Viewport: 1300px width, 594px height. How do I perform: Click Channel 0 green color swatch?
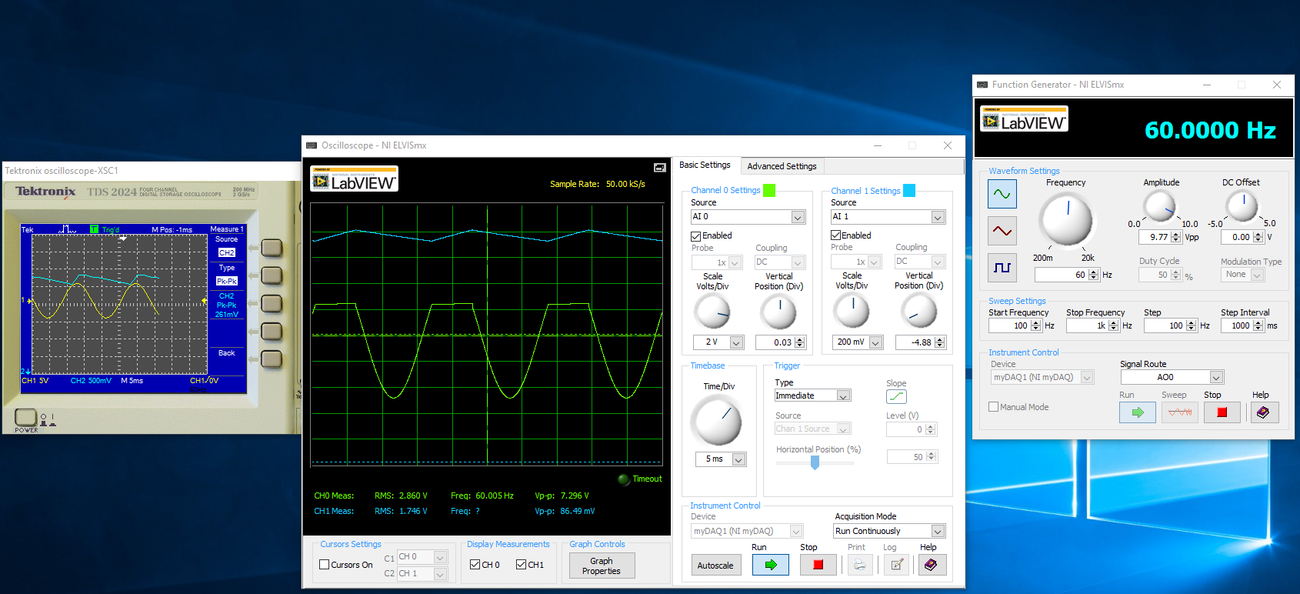coord(769,191)
